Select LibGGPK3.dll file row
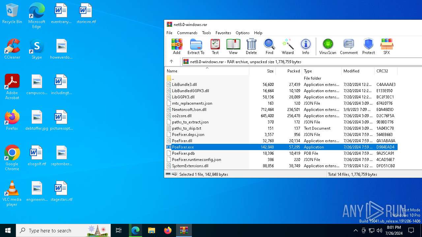 click(x=281, y=97)
